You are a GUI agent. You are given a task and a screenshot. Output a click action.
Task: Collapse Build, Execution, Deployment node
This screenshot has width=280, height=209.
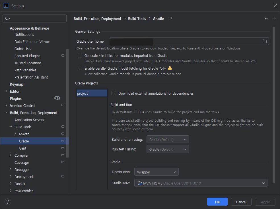pyautogui.click(x=6, y=112)
